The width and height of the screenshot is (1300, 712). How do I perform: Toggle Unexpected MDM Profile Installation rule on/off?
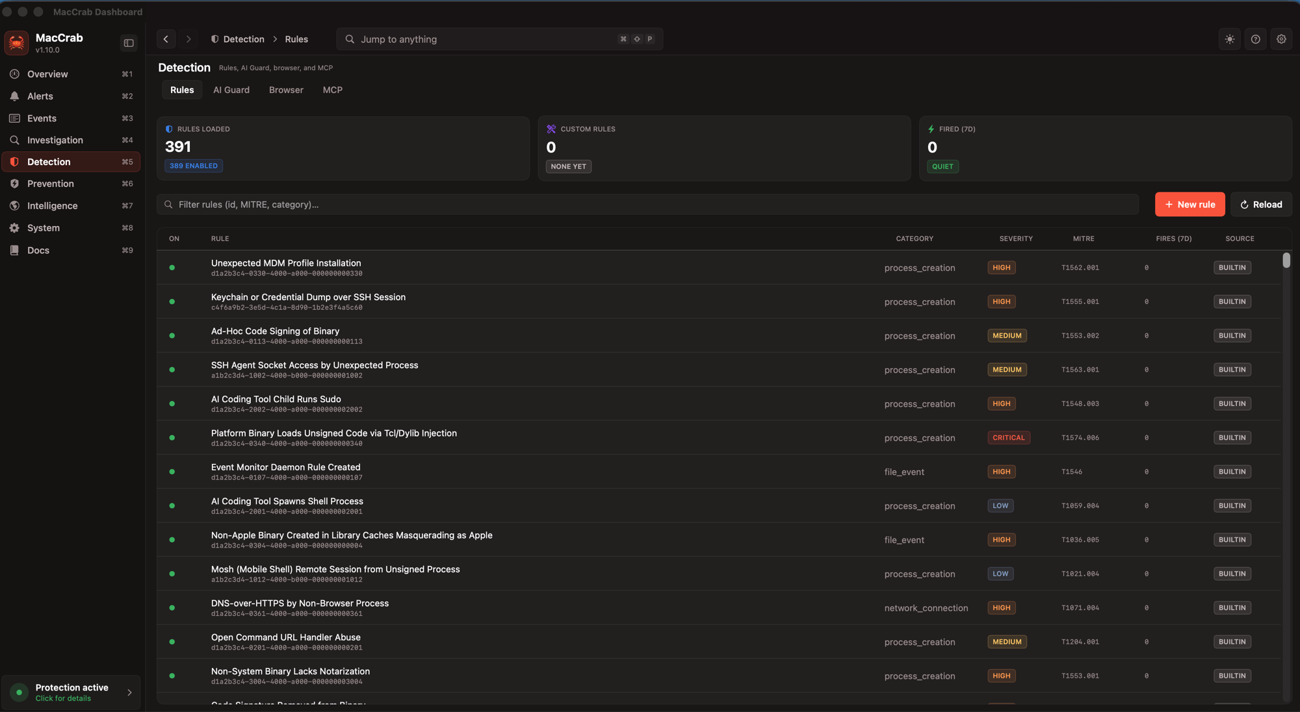coord(172,268)
